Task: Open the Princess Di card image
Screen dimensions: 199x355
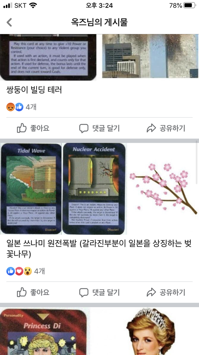Action: pyautogui.click(x=44, y=332)
